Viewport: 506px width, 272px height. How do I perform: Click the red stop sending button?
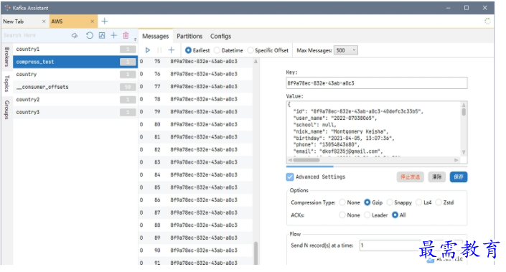point(410,177)
